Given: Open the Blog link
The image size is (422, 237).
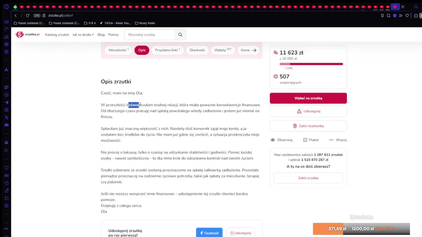Looking at the screenshot, I should 101,35.
